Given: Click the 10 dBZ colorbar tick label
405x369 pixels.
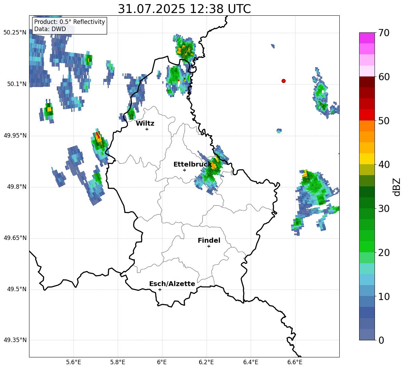Looking at the screenshot, I should click(384, 296).
